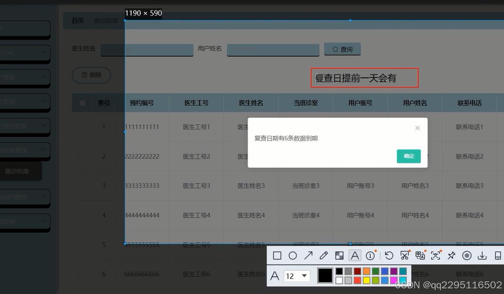Select the arrow annotation tool
The image size is (504, 294).
(308, 256)
